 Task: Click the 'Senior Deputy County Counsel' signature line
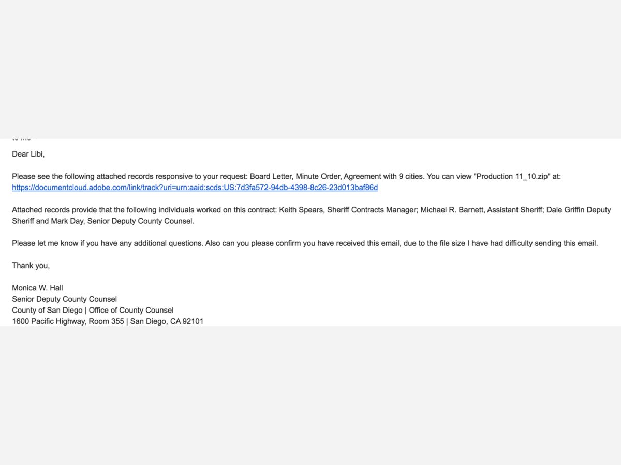point(65,299)
